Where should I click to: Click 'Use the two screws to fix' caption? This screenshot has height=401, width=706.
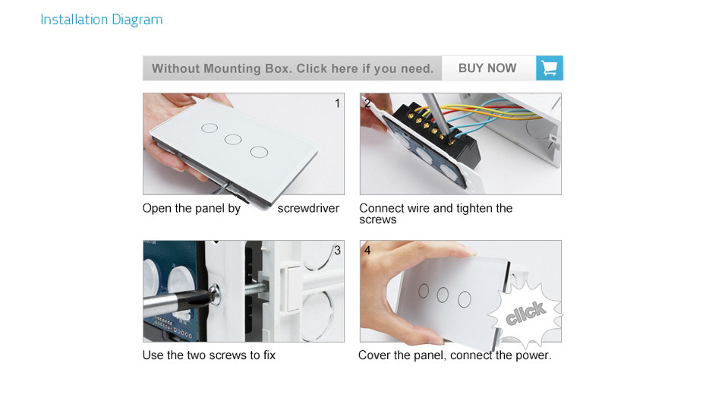(209, 355)
